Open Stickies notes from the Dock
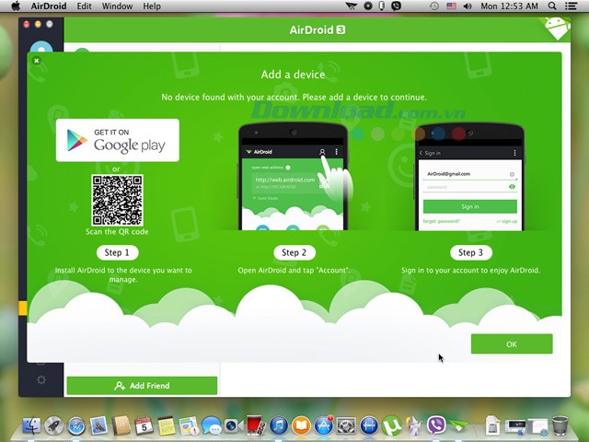 (167, 425)
